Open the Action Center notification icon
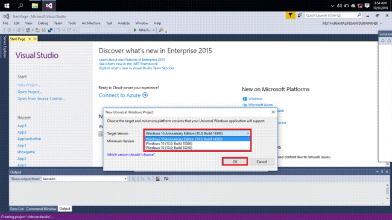 pos(367,5)
